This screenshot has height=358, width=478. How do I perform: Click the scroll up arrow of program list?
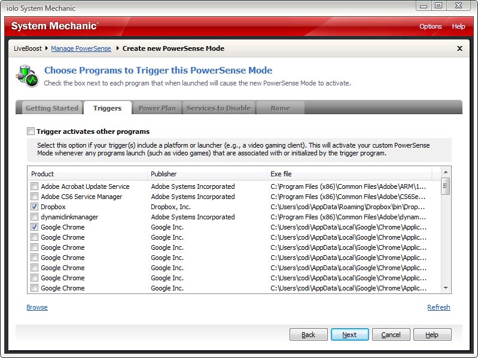(x=446, y=172)
